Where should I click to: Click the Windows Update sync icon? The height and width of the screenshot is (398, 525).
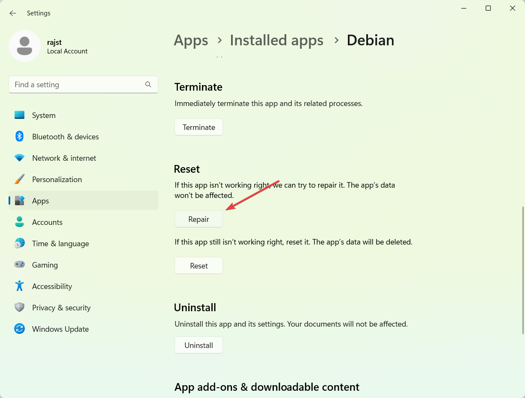19,329
